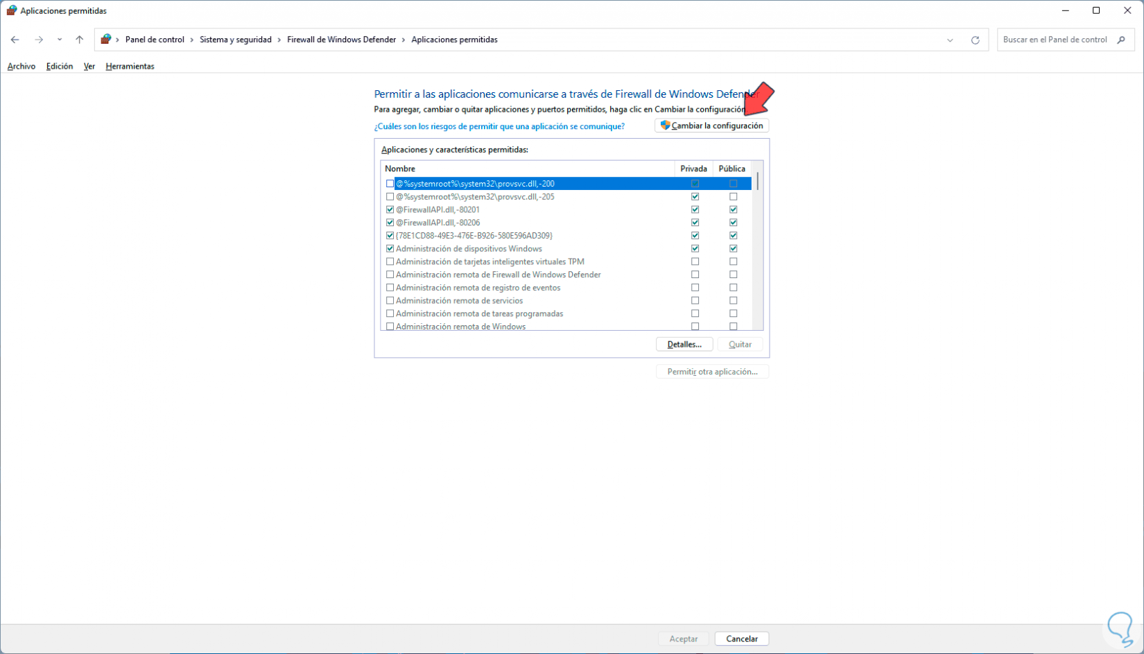Toggle checkbox for provsvc.dll,-200 entry
The width and height of the screenshot is (1144, 654).
[390, 184]
